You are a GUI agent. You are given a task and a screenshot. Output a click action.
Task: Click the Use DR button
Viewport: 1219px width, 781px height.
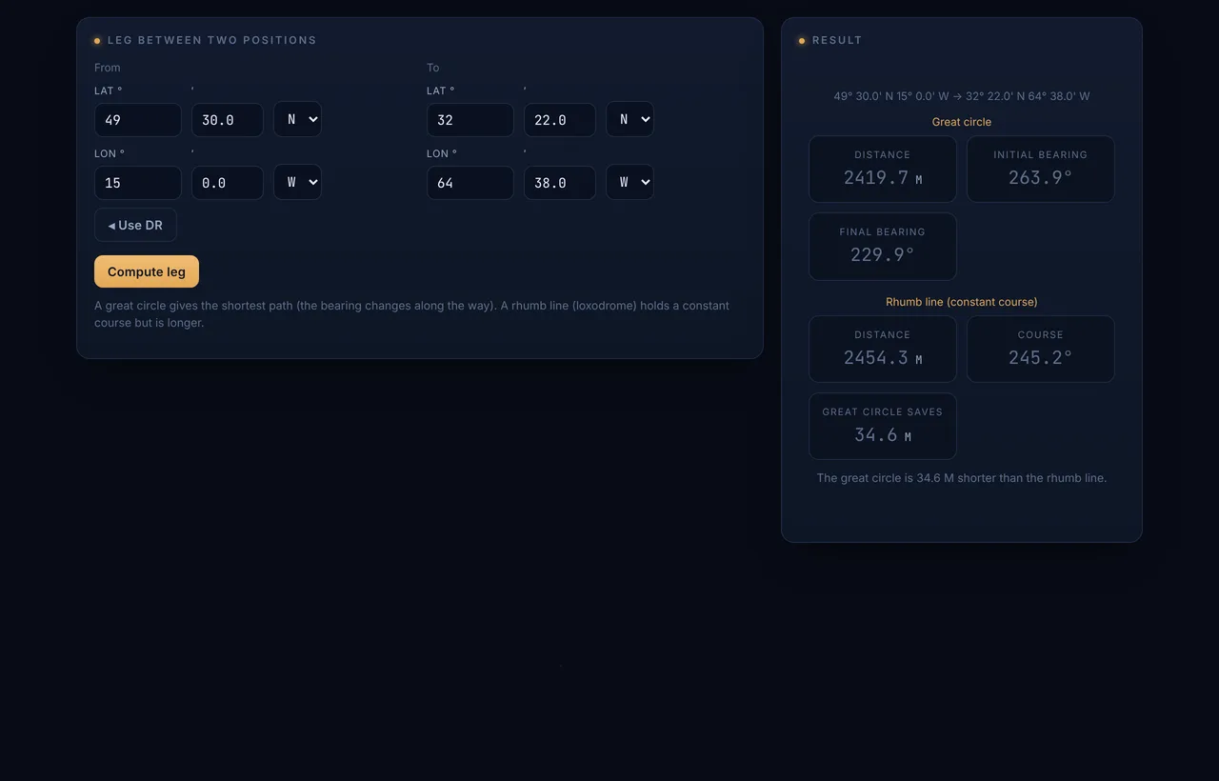(135, 225)
